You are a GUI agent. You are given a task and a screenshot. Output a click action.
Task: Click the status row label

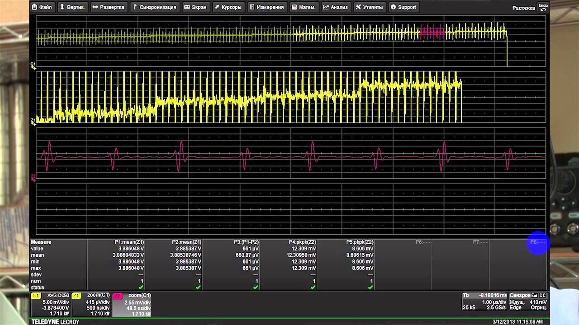click(x=38, y=288)
